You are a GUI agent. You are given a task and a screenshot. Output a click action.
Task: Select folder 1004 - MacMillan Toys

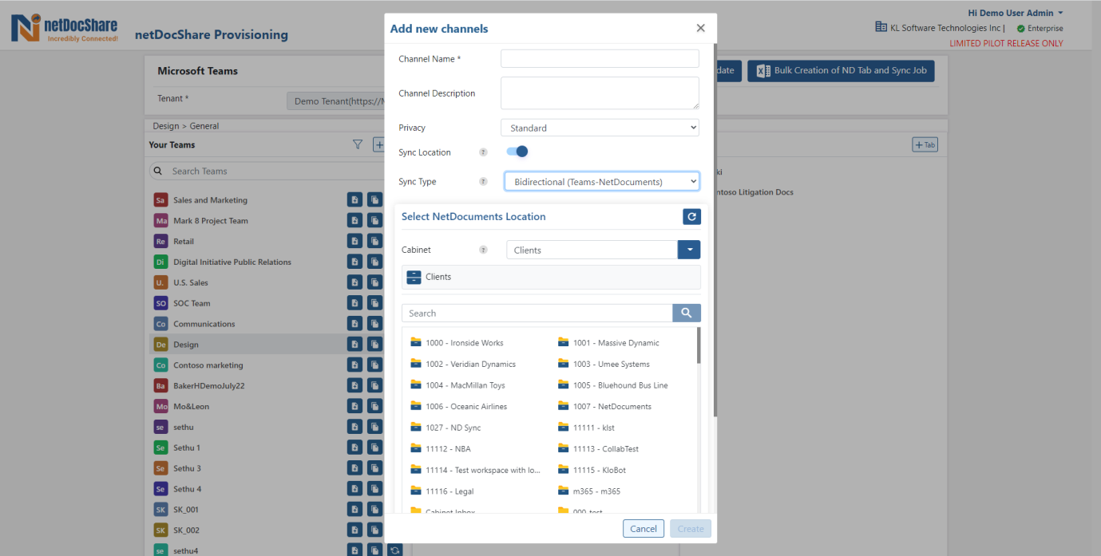coord(465,385)
